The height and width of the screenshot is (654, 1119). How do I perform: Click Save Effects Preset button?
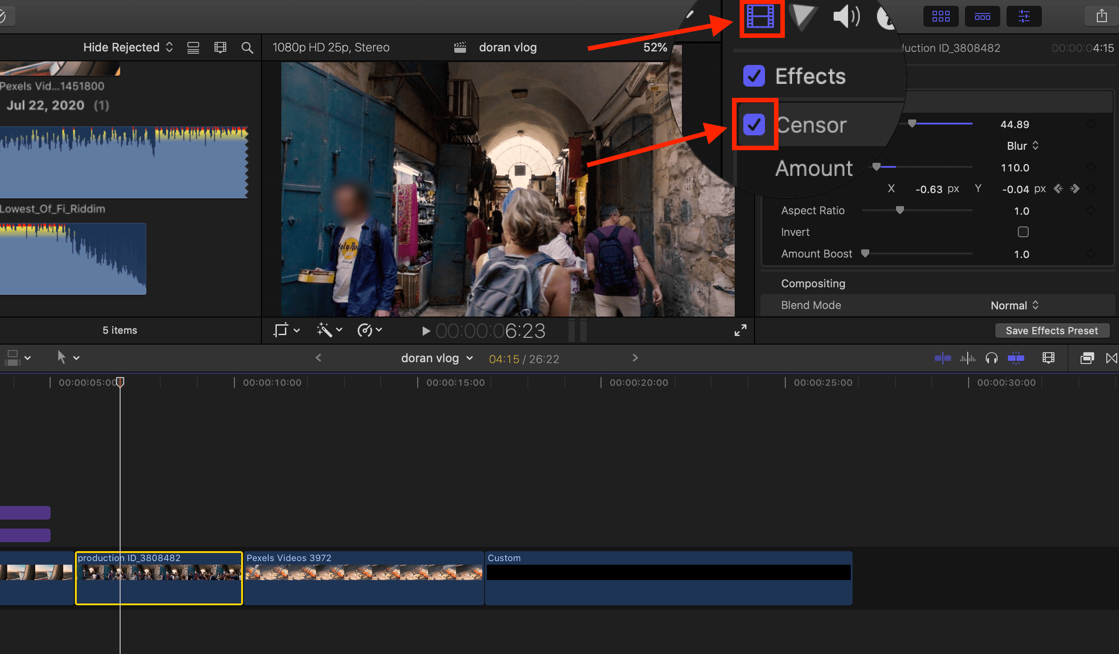(x=1051, y=331)
